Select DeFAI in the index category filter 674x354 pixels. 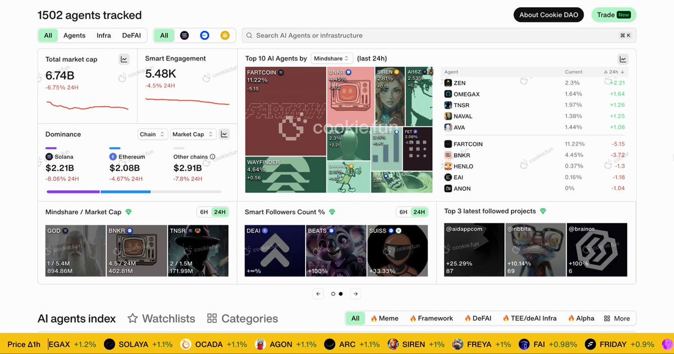[477, 318]
